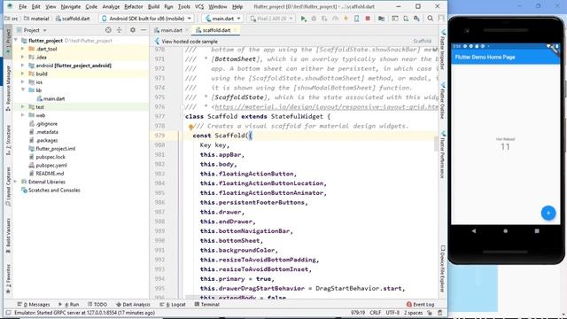567x319 pixels.
Task: Open the Dart Analysis tool window
Action: [133, 305]
